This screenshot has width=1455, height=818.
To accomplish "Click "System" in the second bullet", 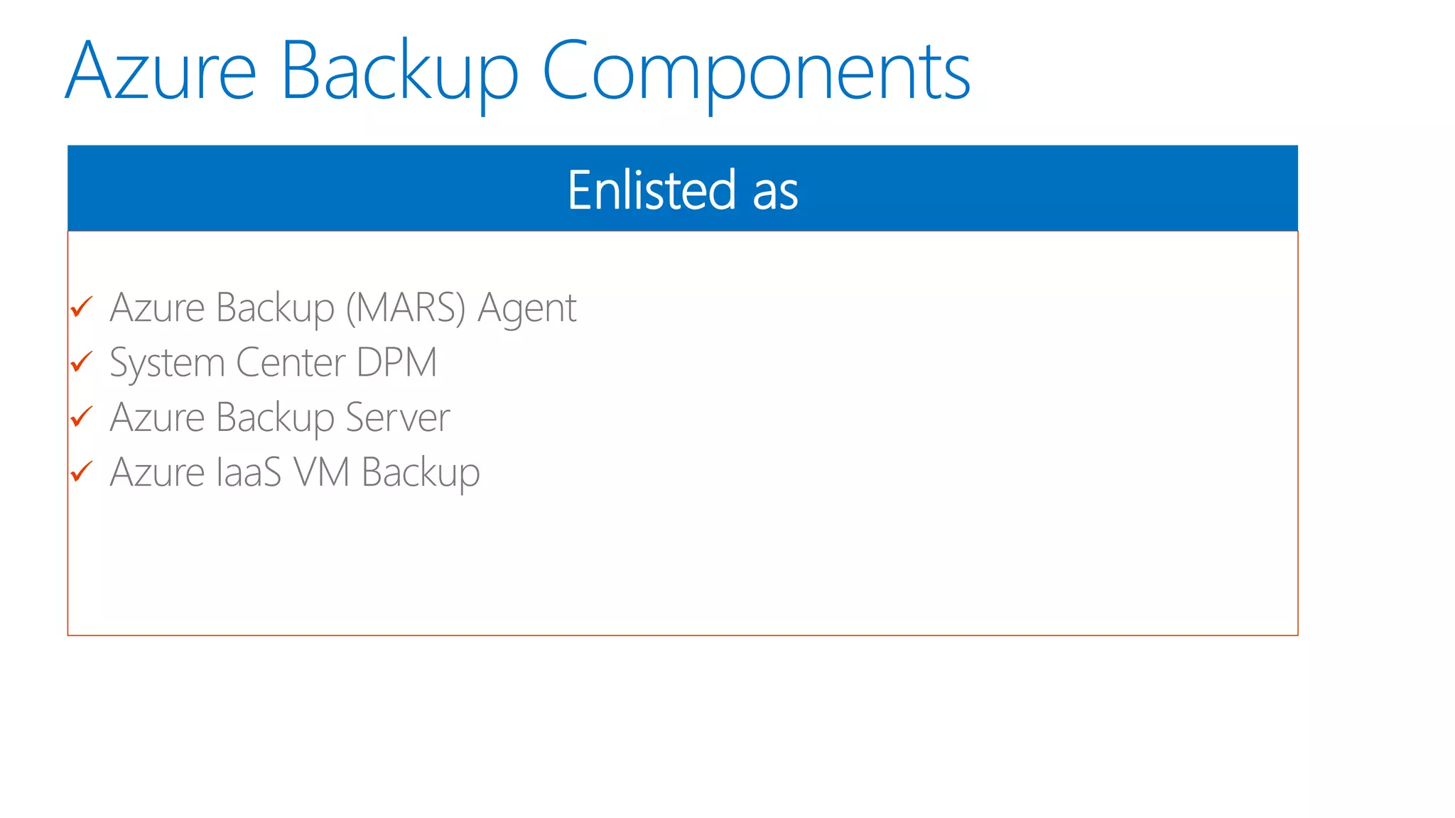I will [x=167, y=363].
